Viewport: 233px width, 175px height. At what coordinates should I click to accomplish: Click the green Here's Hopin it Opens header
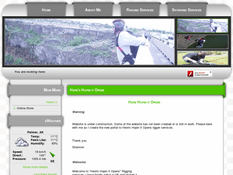tap(145, 90)
